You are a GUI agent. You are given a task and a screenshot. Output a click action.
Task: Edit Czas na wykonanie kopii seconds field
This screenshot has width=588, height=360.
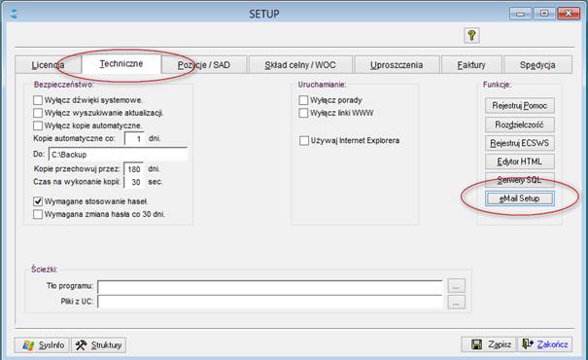pyautogui.click(x=134, y=182)
